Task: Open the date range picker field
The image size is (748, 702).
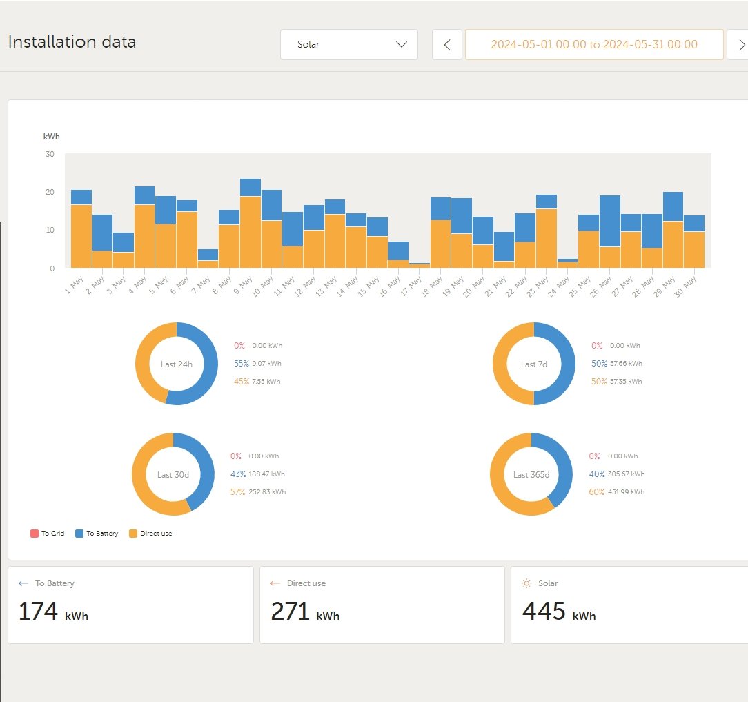Action: point(594,44)
